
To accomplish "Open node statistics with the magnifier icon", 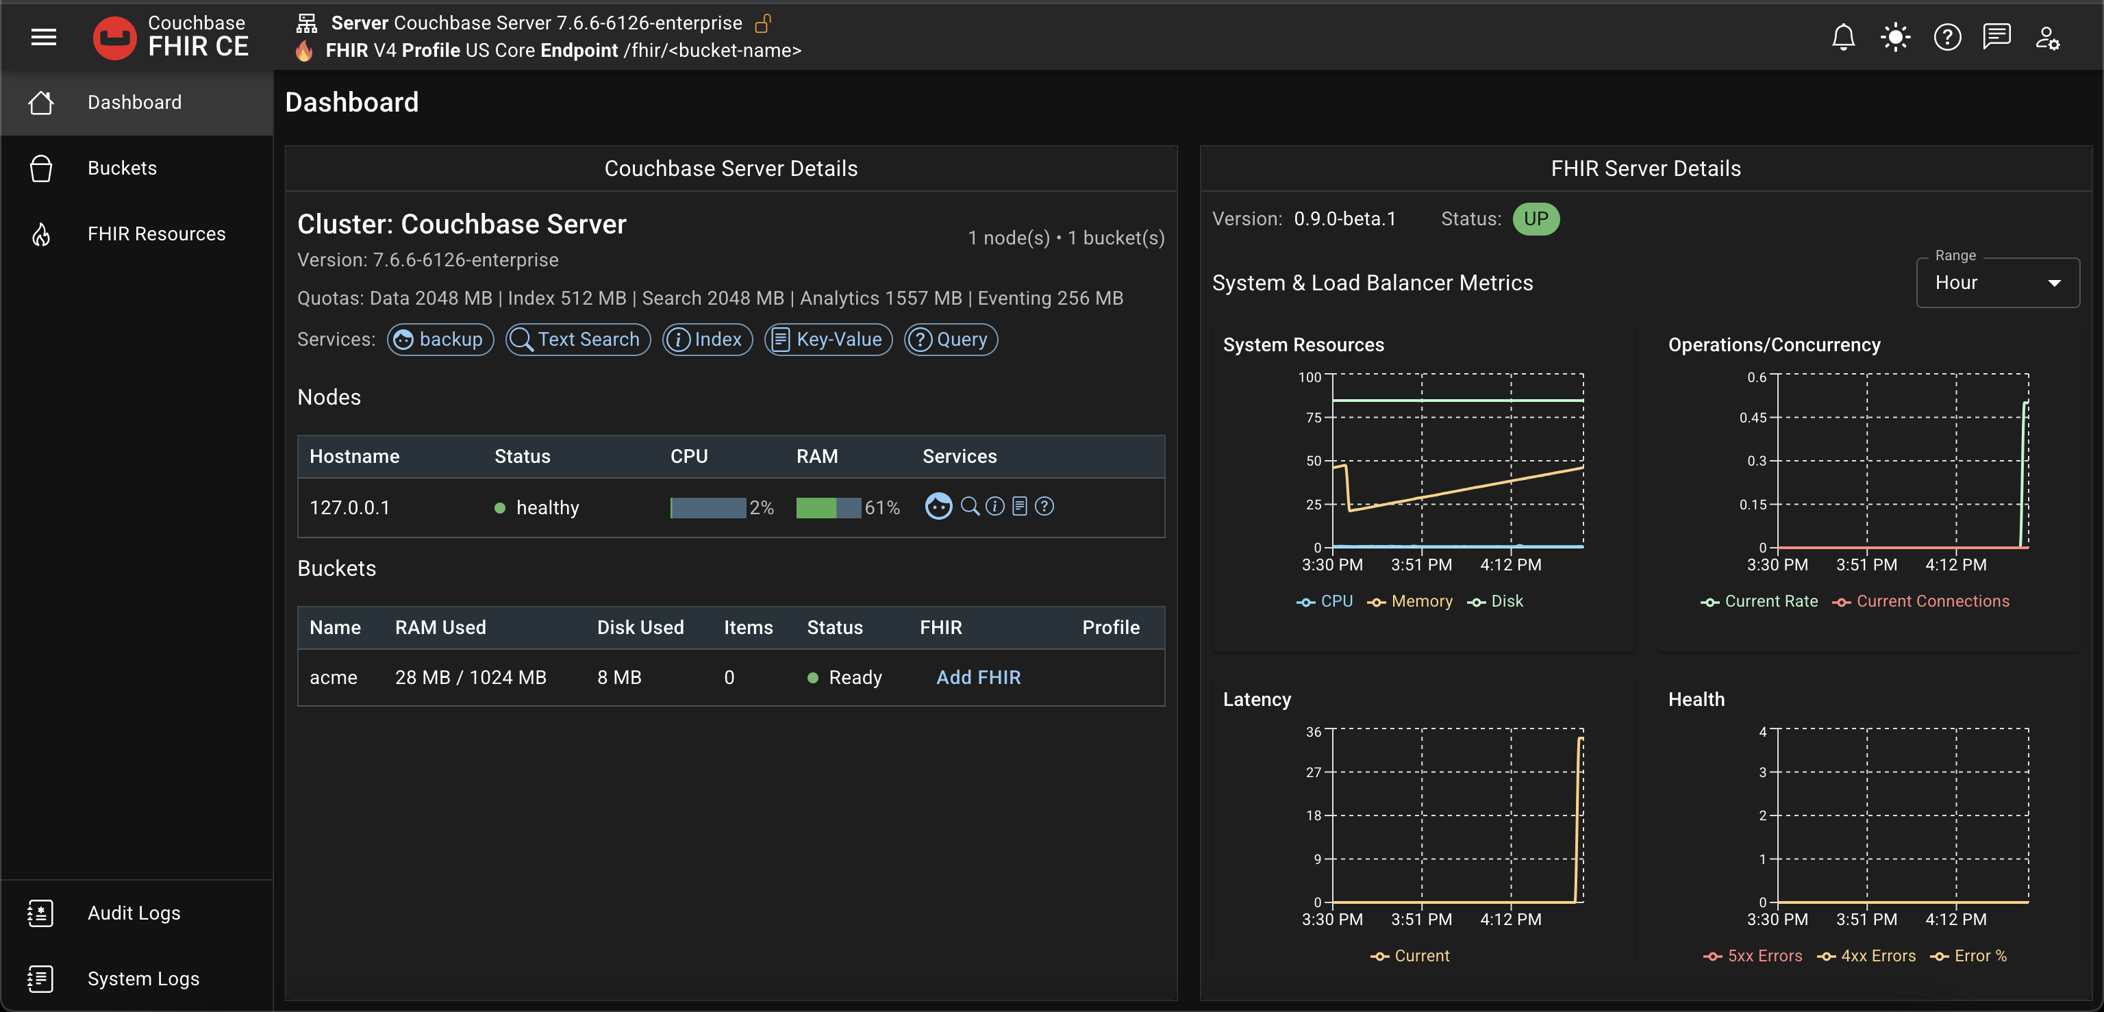I will [970, 507].
